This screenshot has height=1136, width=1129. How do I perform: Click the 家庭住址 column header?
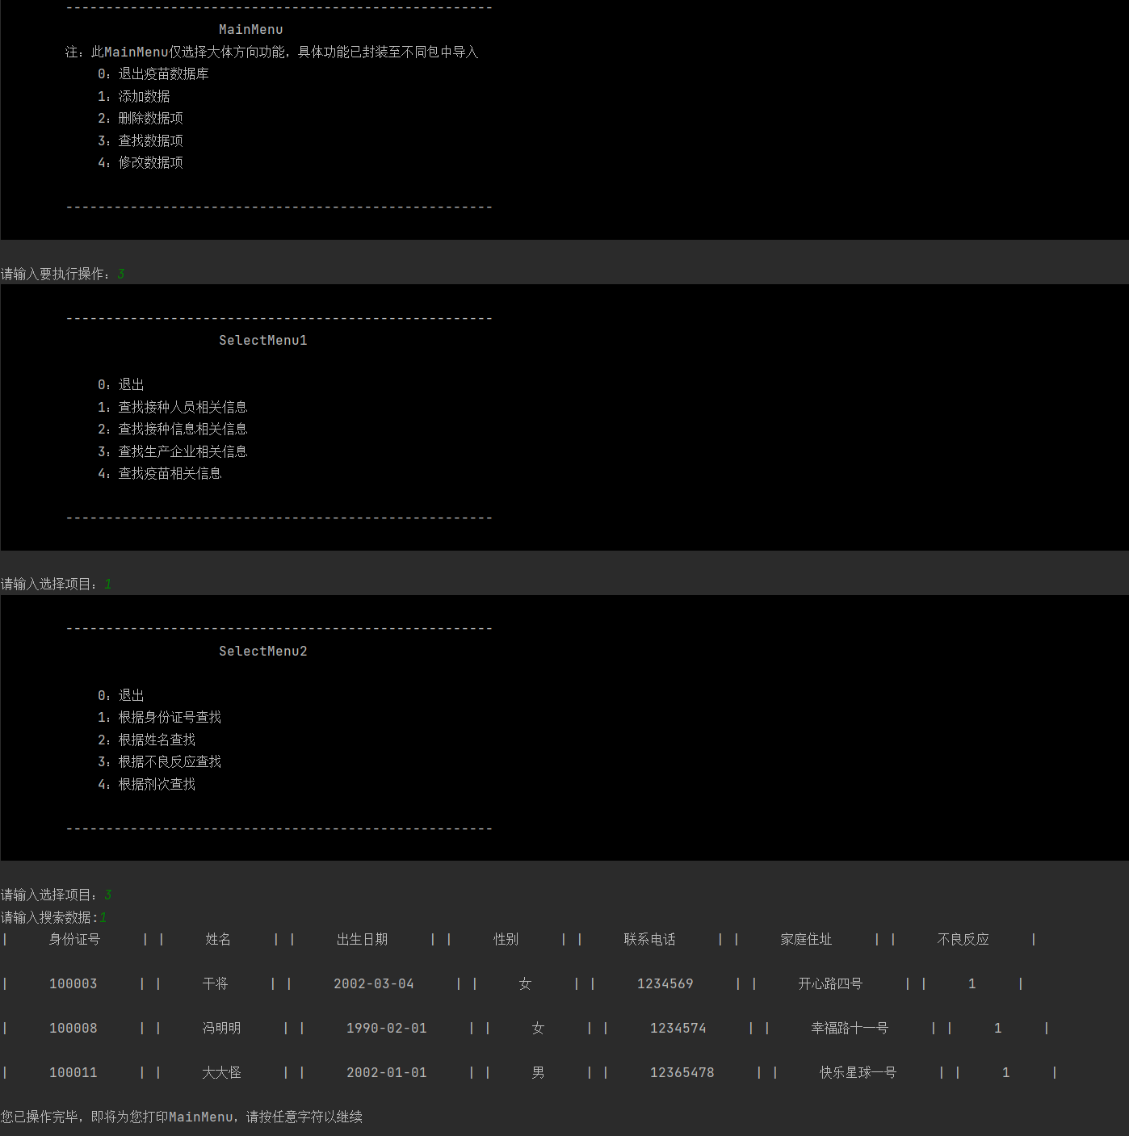tap(806, 939)
